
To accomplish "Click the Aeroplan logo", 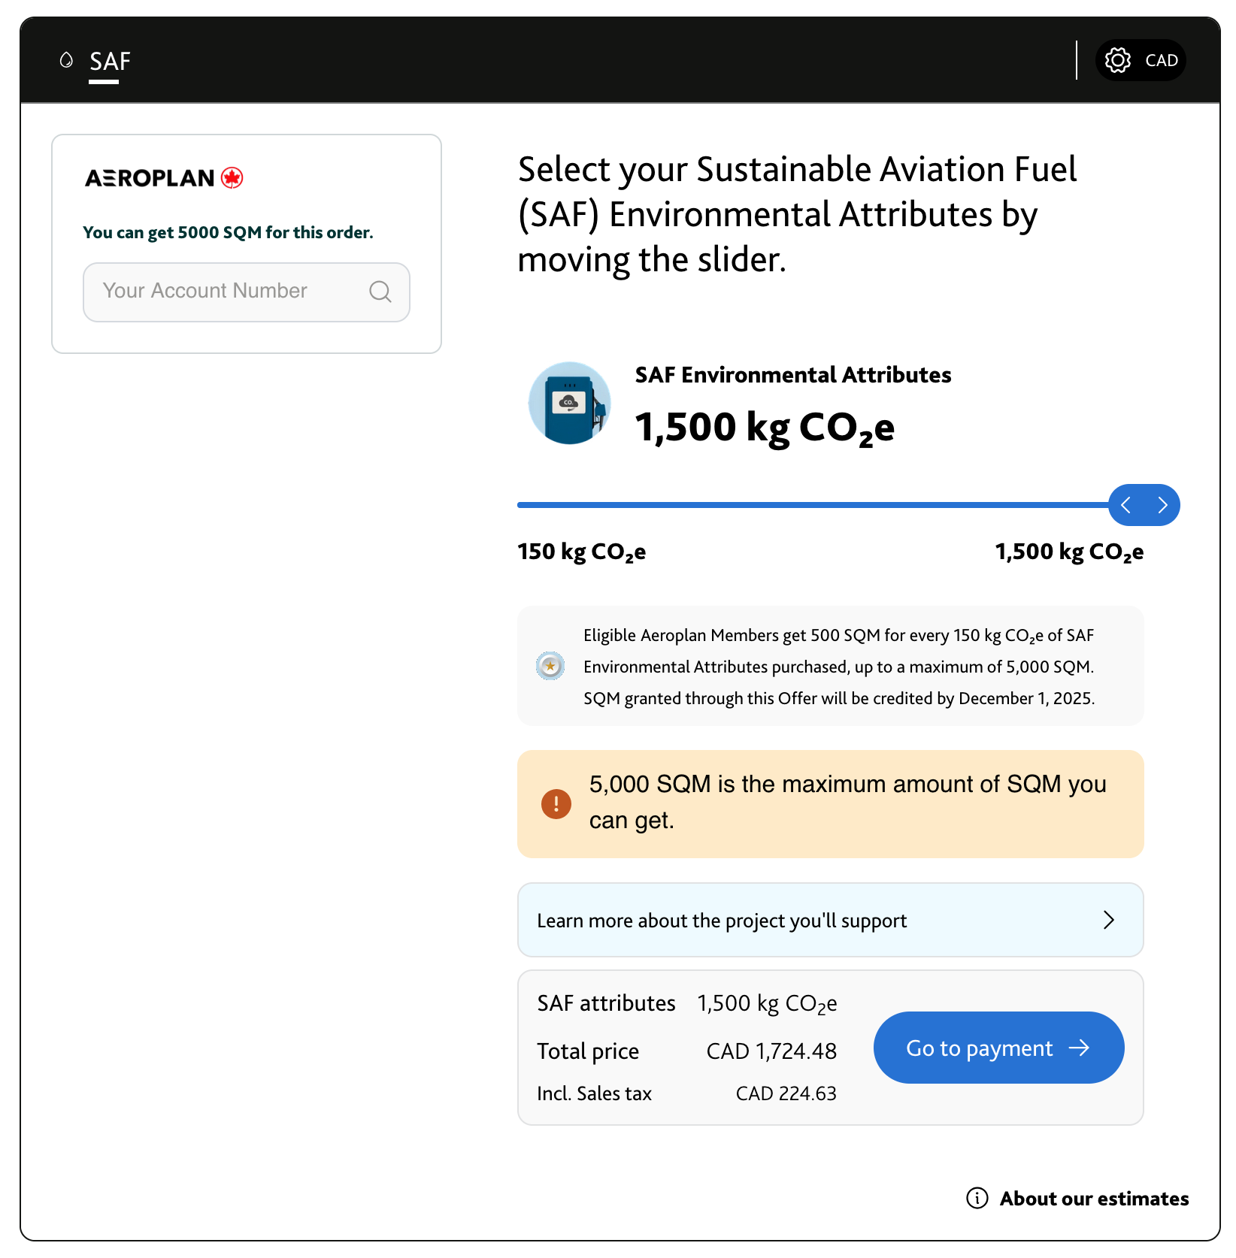I will click(x=164, y=178).
